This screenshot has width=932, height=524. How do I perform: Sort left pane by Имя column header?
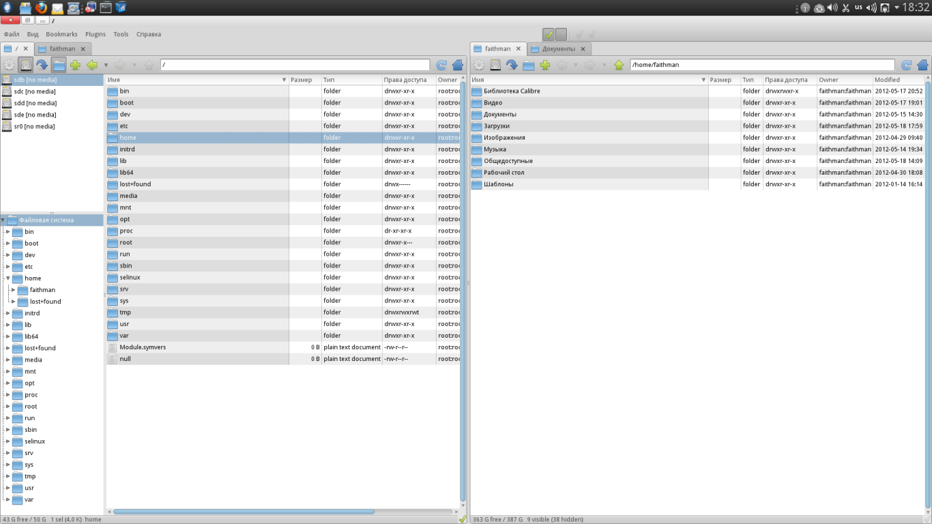(197, 80)
